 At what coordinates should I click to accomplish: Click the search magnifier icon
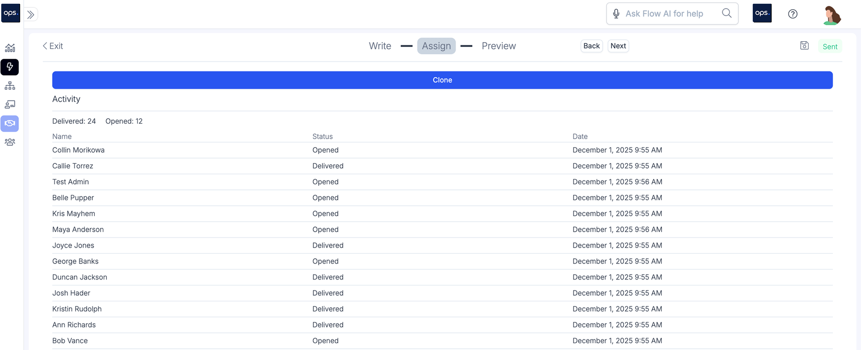(x=727, y=13)
